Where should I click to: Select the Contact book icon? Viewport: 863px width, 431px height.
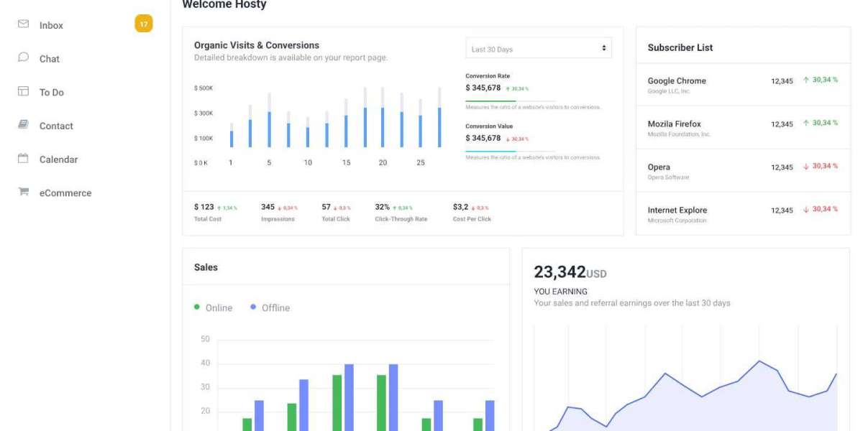pos(24,125)
